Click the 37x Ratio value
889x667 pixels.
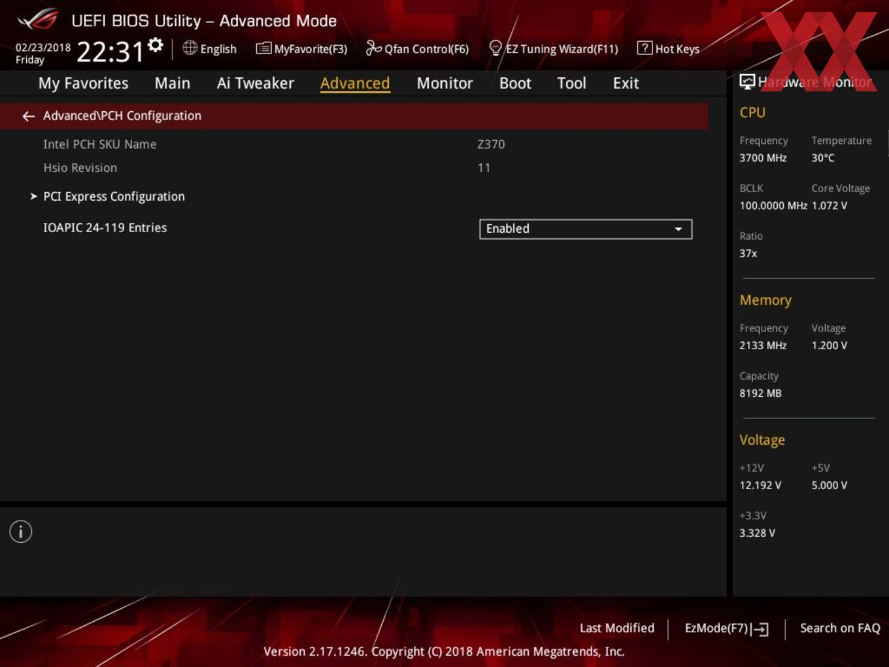coord(748,253)
